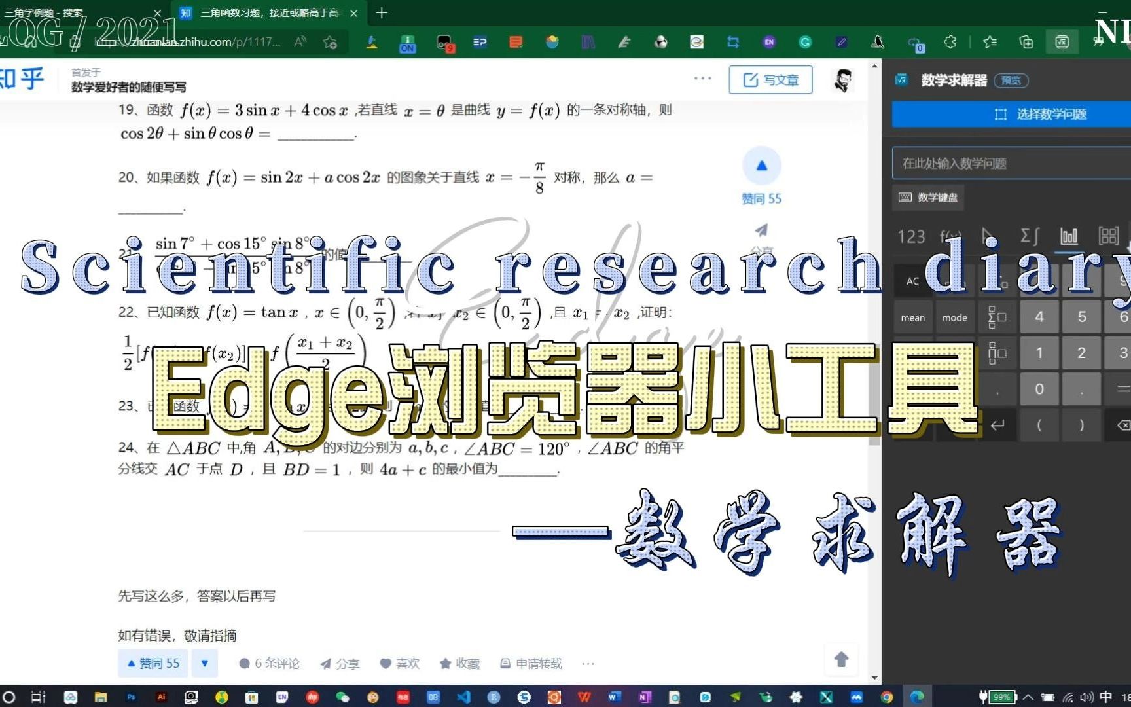Open the user avatar in Zhihu header
Image resolution: width=1131 pixels, height=707 pixels.
843,81
